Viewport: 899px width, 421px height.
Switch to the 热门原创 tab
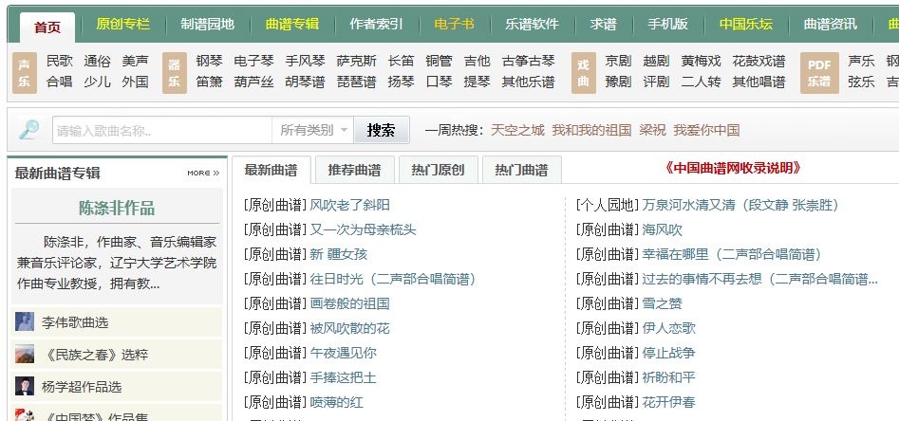[438, 170]
